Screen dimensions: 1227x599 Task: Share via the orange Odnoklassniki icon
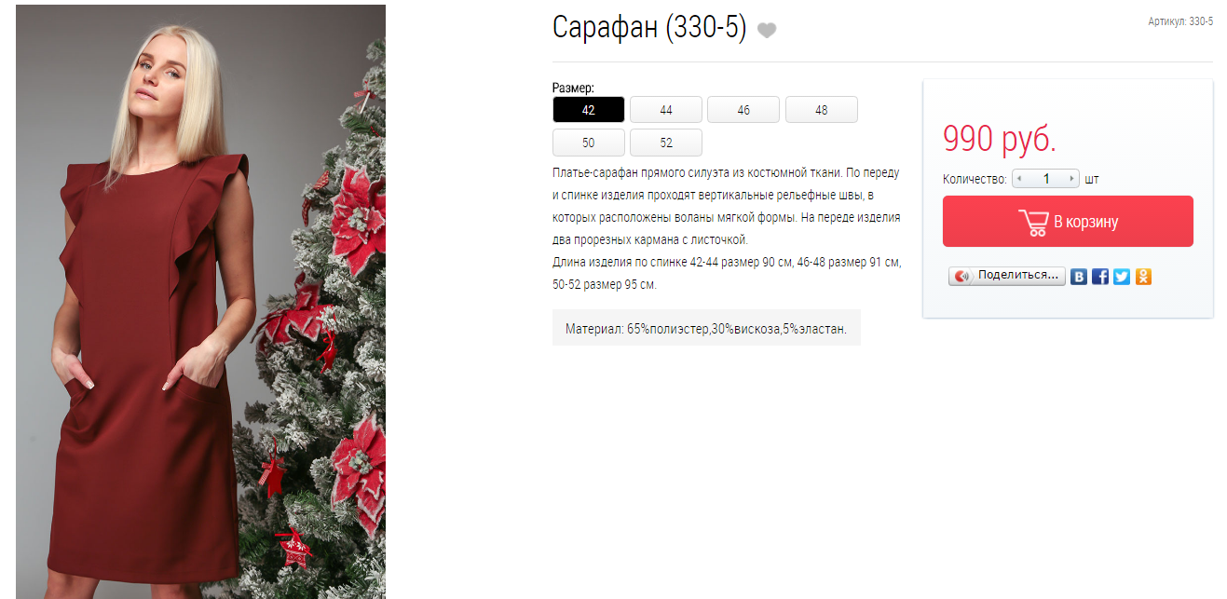[1143, 276]
